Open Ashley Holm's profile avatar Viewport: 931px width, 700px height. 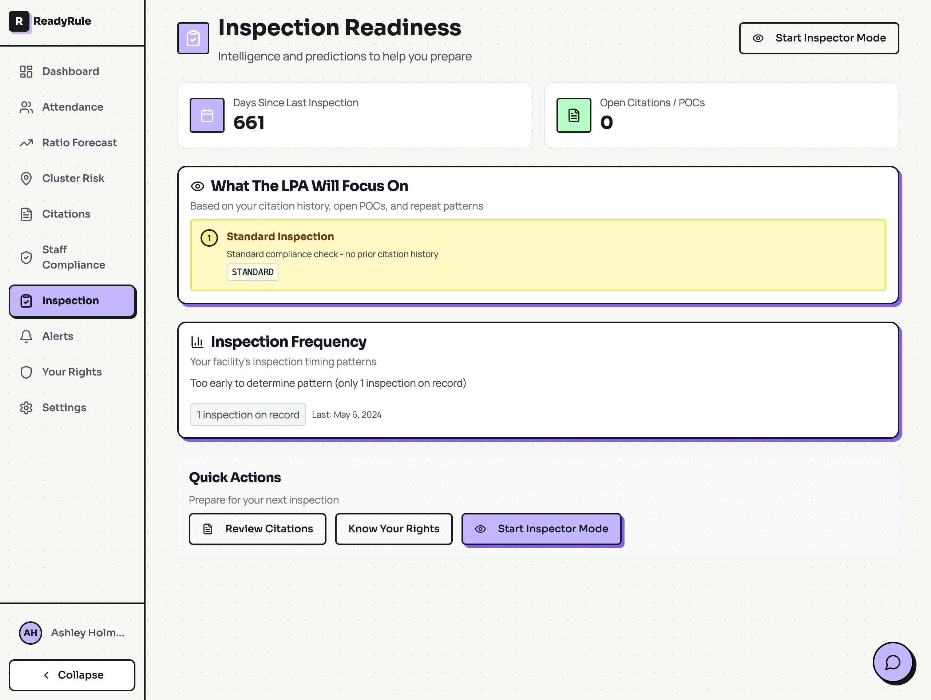point(30,633)
